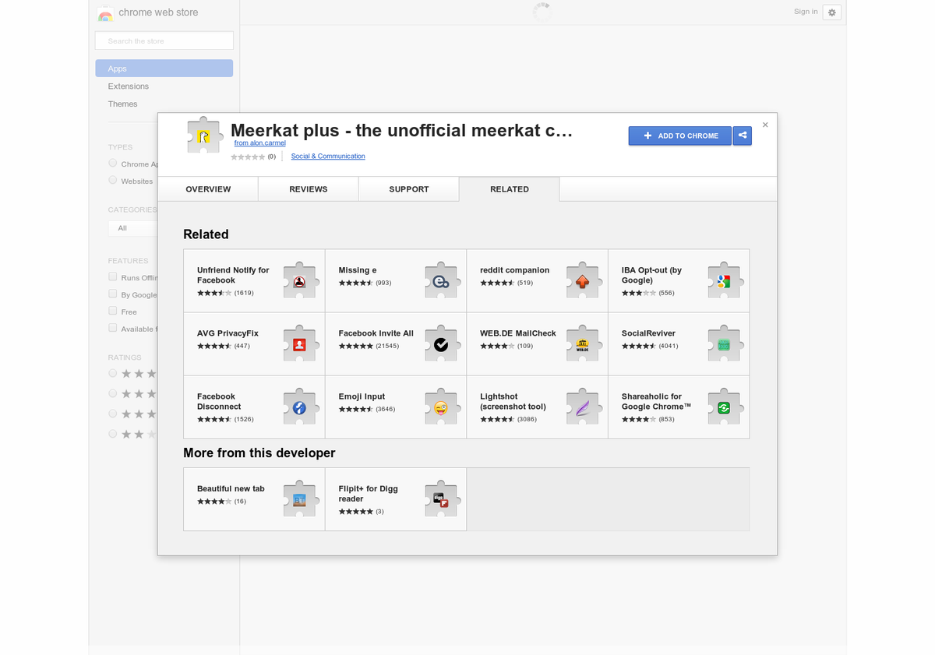Click the Meerkat plus star rating

(x=248, y=157)
